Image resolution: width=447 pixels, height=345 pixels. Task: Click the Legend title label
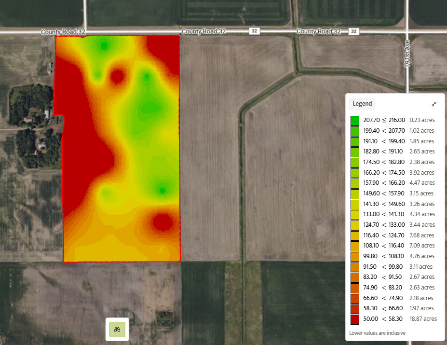362,104
